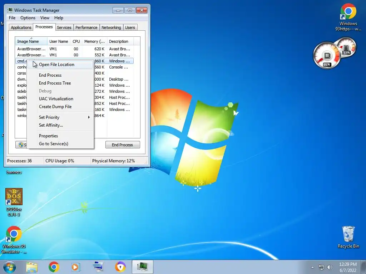
Task: Sort by the User Name column header
Action: 59,41
